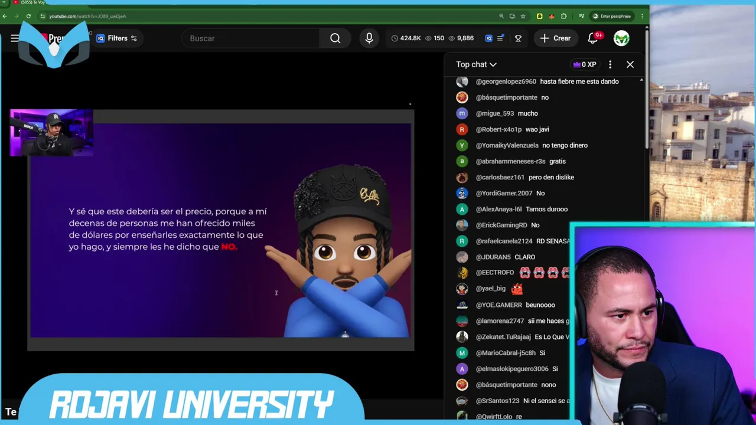The image size is (756, 425).
Task: Click username @georgenlopez6960 in chat
Action: click(x=506, y=81)
